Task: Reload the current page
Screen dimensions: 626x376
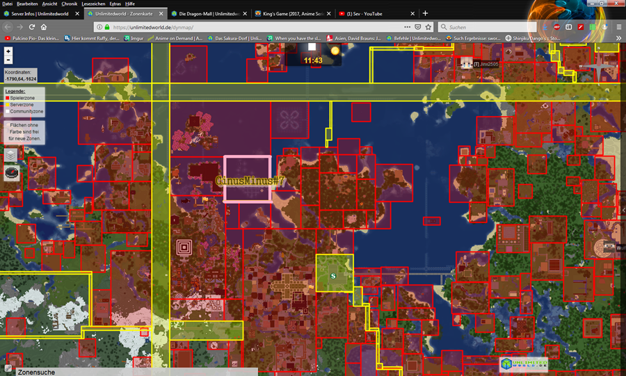Action: click(32, 27)
